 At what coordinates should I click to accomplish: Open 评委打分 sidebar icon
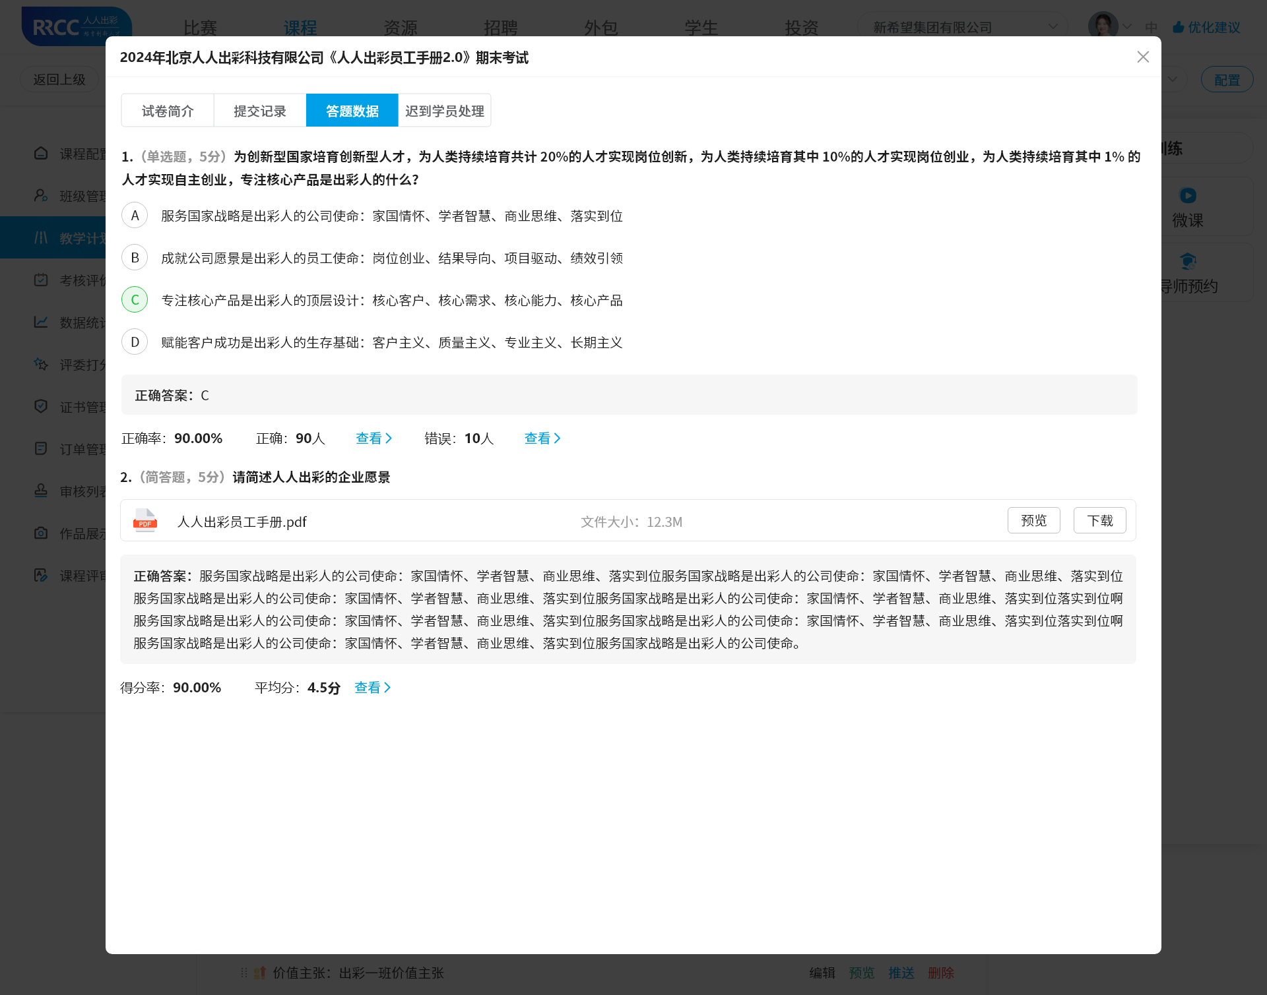[x=41, y=364]
